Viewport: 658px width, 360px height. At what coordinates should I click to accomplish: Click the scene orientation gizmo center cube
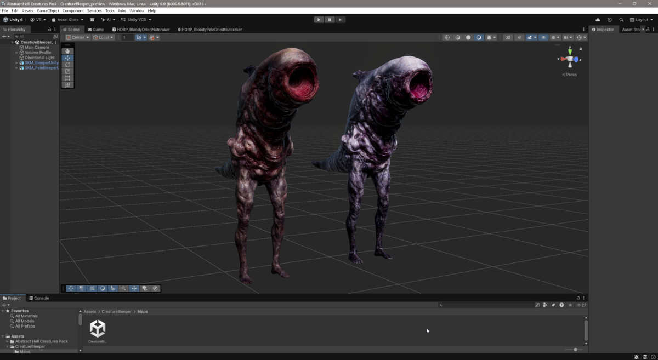(570, 59)
